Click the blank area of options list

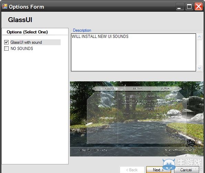pyautogui.click(x=35, y=107)
